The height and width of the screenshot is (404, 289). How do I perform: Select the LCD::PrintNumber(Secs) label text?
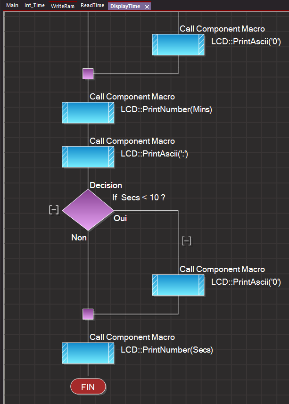[x=166, y=350]
